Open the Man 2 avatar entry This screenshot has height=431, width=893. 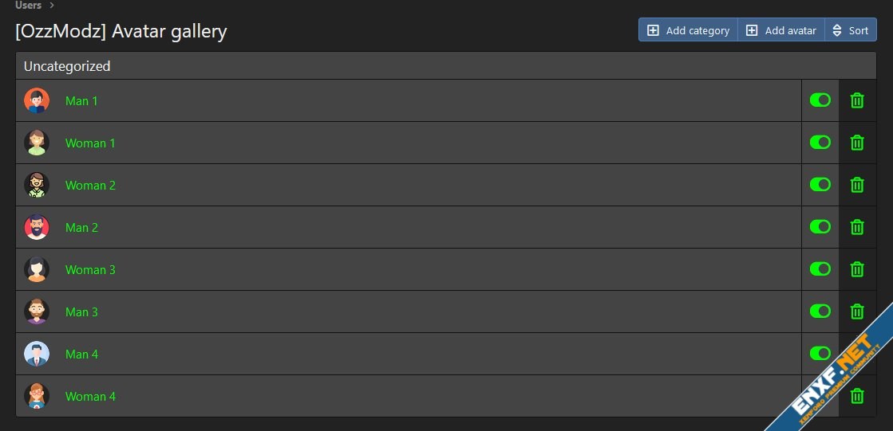(x=81, y=228)
